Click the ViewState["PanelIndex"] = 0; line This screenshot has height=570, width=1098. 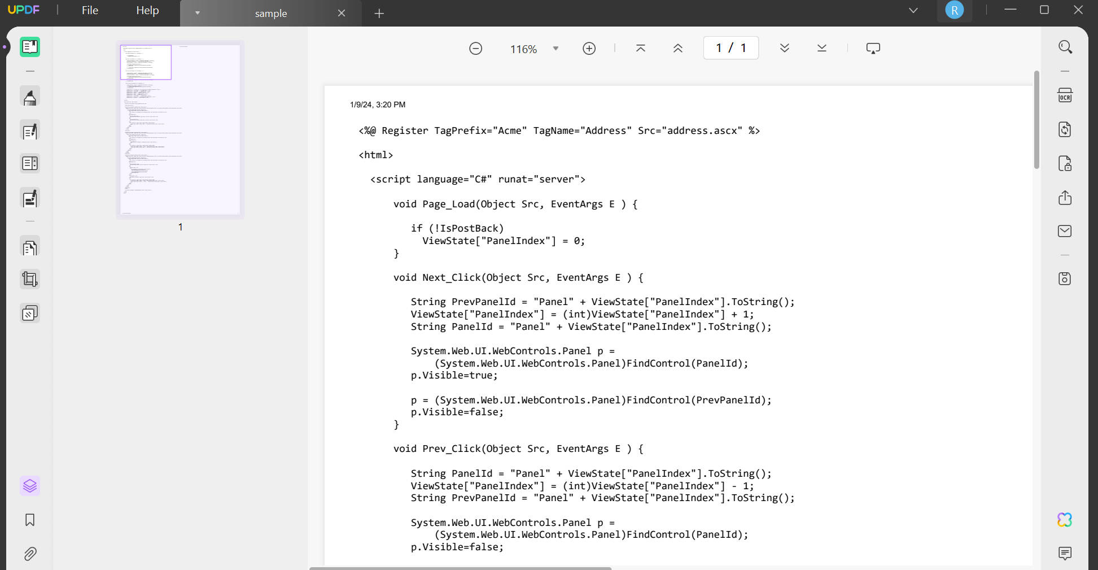504,241
